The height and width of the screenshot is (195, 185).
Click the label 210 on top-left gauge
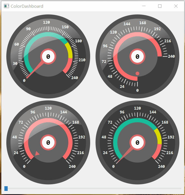click(x=82, y=60)
